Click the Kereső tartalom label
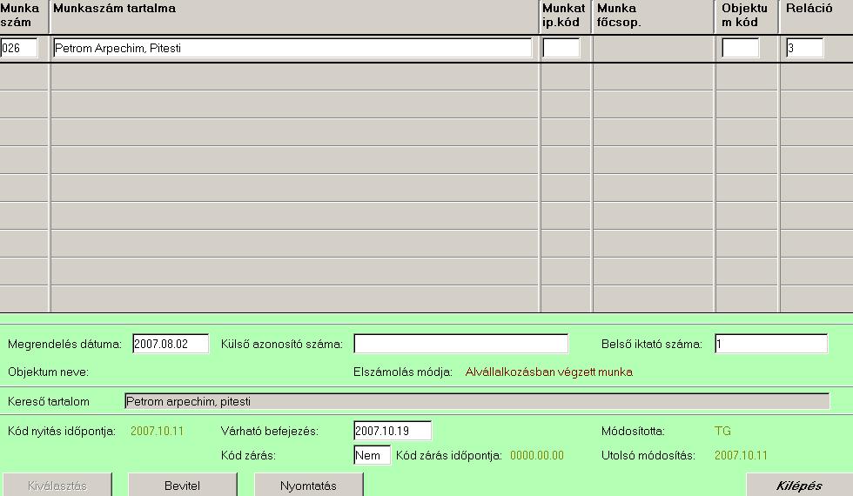 tap(49, 401)
